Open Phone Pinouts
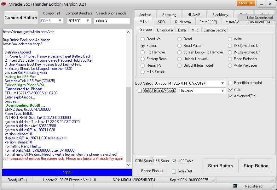This screenshot has height=190, width=277. (x=152, y=171)
